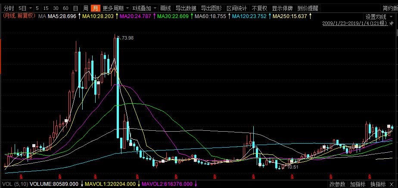Click the magenta MAVOL2:616376.000 readout
Screen dimensions: 398x188
pyautogui.click(x=167, y=184)
